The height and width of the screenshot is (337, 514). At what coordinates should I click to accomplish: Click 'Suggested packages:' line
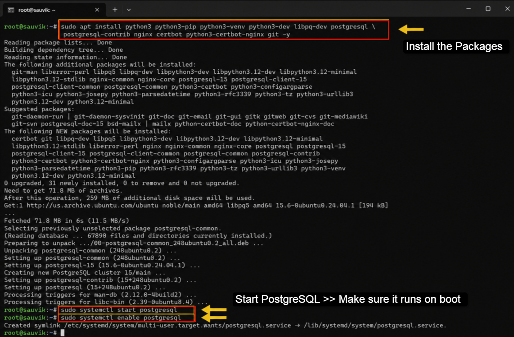pos(39,109)
